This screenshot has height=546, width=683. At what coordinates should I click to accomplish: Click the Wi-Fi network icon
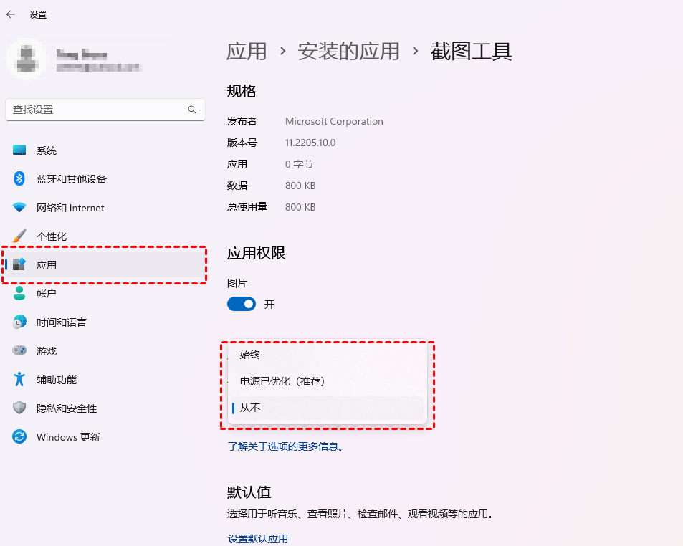point(19,207)
